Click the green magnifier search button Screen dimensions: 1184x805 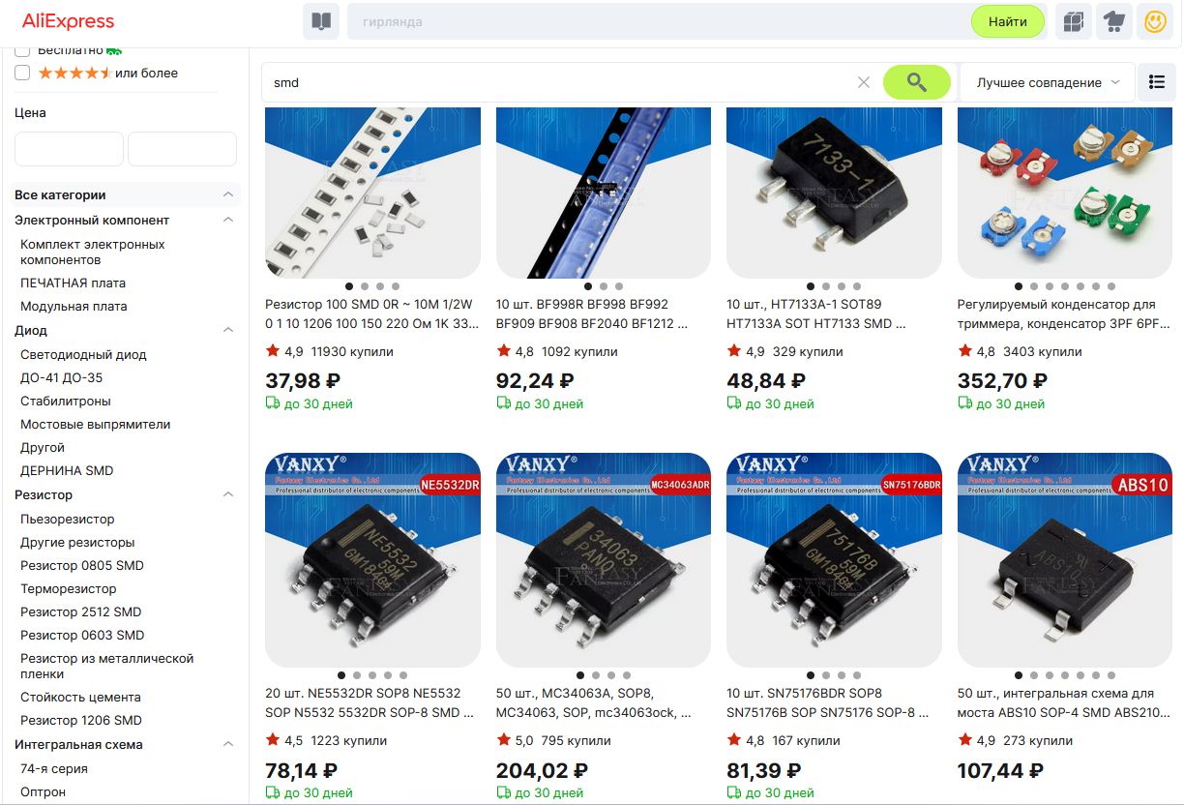(917, 82)
